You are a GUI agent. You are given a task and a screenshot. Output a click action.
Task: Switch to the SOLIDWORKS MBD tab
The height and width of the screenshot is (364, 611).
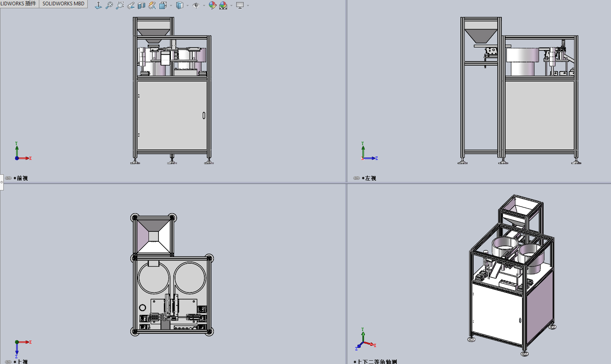[x=63, y=4]
